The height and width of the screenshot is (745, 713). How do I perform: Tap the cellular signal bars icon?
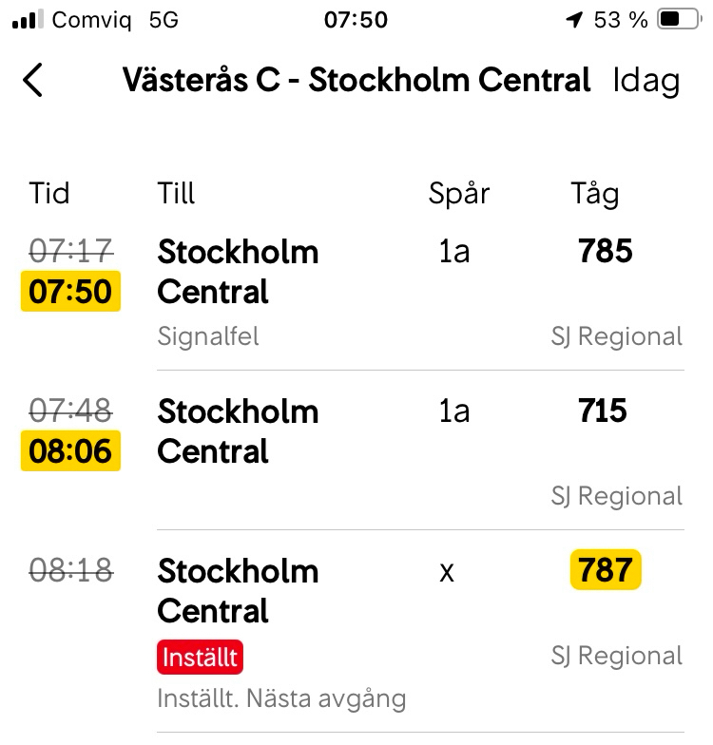pos(28,20)
